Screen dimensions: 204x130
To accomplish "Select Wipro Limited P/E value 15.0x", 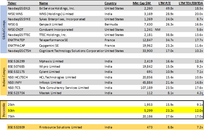I will click(x=170, y=67).
